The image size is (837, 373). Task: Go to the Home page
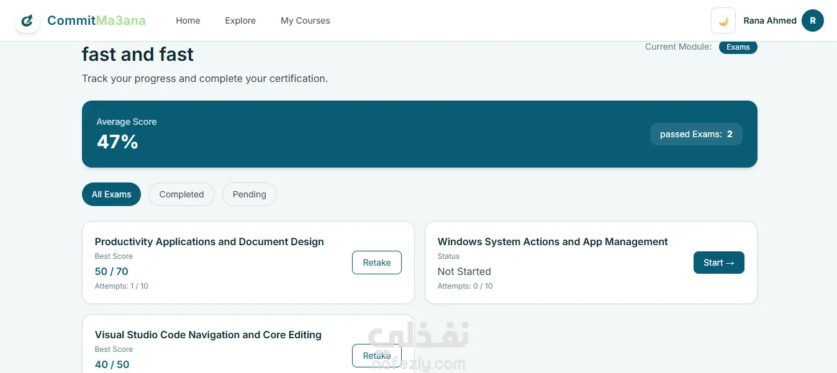[188, 20]
